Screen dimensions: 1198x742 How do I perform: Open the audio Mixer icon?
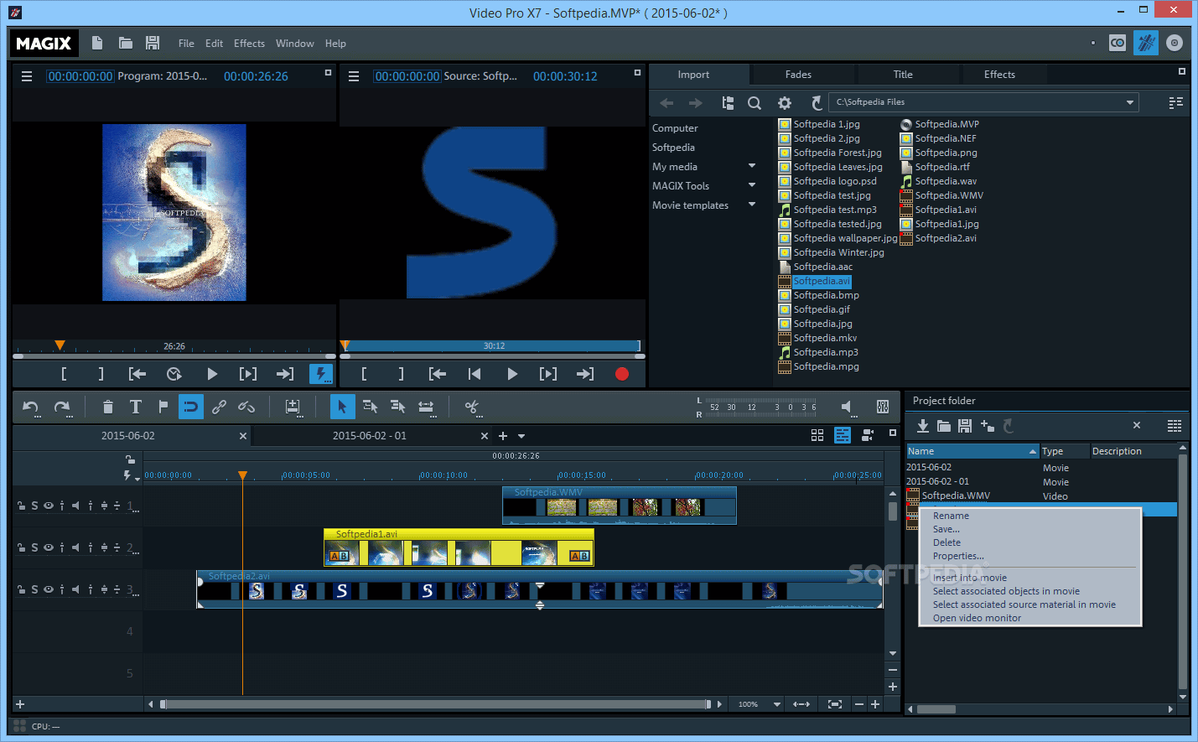click(883, 407)
